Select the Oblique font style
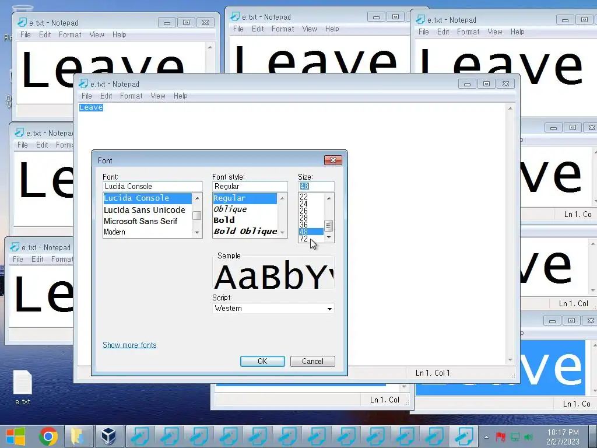The width and height of the screenshot is (597, 448). (230, 209)
